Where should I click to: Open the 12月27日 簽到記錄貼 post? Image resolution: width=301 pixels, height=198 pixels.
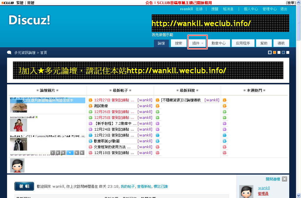[x=114, y=100]
